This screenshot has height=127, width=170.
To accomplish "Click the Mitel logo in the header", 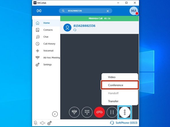I will (x=39, y=11).
